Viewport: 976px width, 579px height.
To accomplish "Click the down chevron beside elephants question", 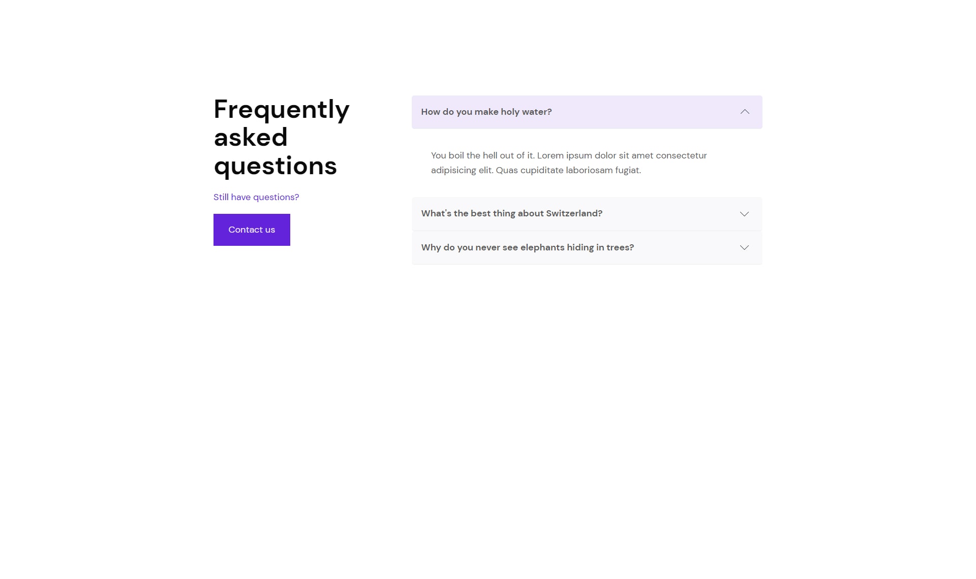I will click(x=744, y=248).
